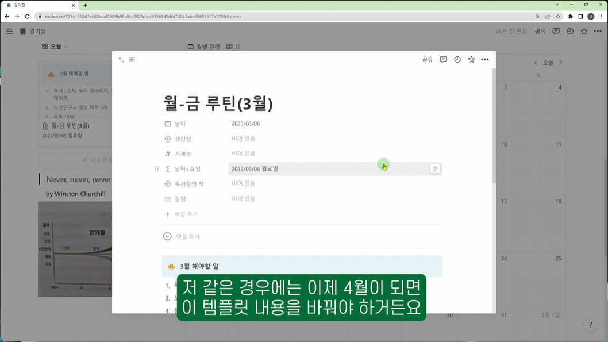Go to previous month in calendar

pyautogui.click(x=536, y=63)
